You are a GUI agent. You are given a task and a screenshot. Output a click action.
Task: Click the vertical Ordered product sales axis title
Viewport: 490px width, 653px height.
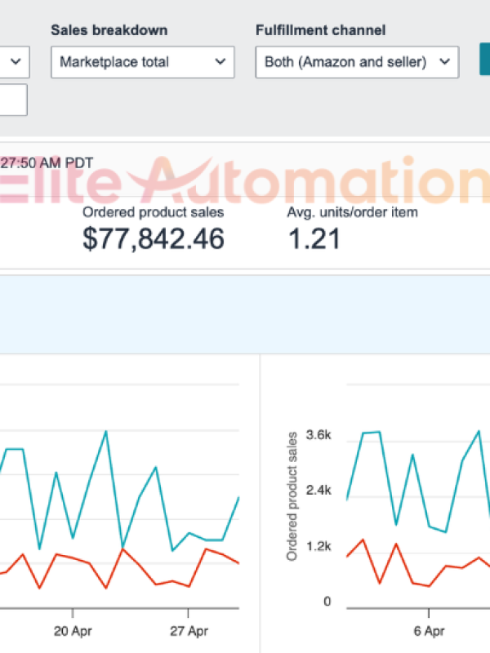292,496
